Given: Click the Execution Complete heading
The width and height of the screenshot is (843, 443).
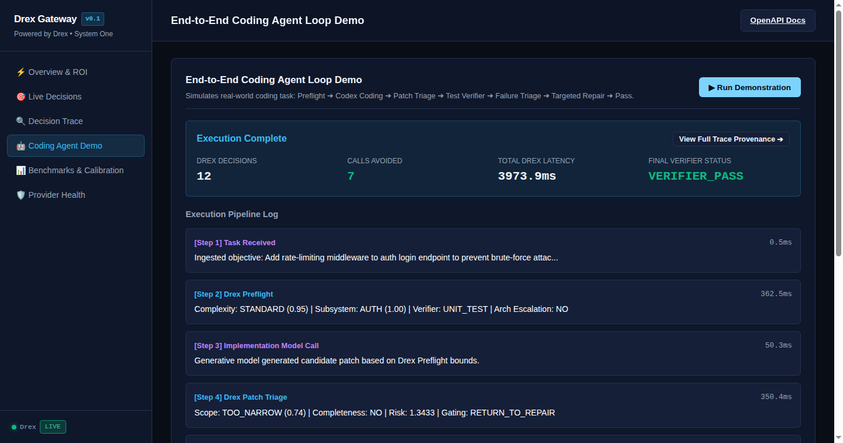Looking at the screenshot, I should pos(242,139).
